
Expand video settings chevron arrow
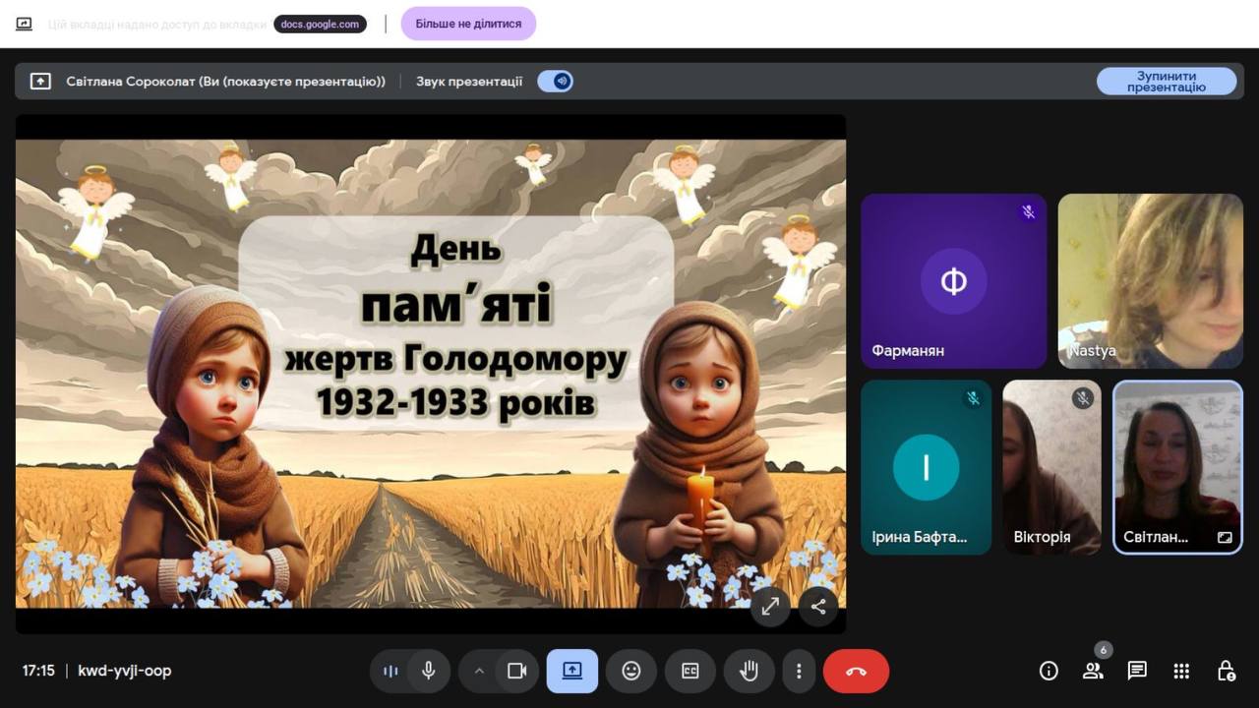point(479,671)
